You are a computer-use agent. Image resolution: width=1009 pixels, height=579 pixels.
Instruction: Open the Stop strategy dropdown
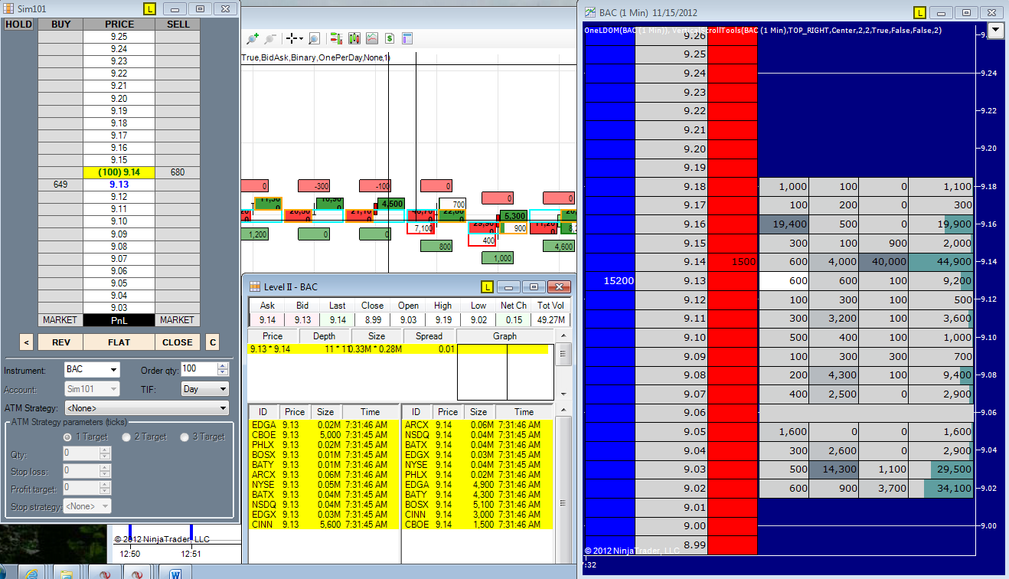[87, 505]
